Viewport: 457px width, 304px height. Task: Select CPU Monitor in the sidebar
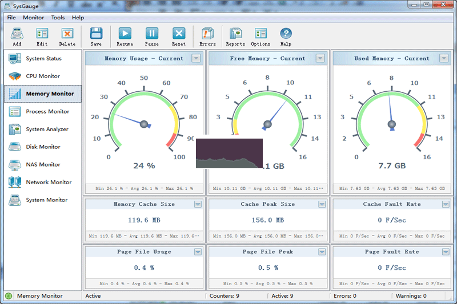[x=43, y=76]
